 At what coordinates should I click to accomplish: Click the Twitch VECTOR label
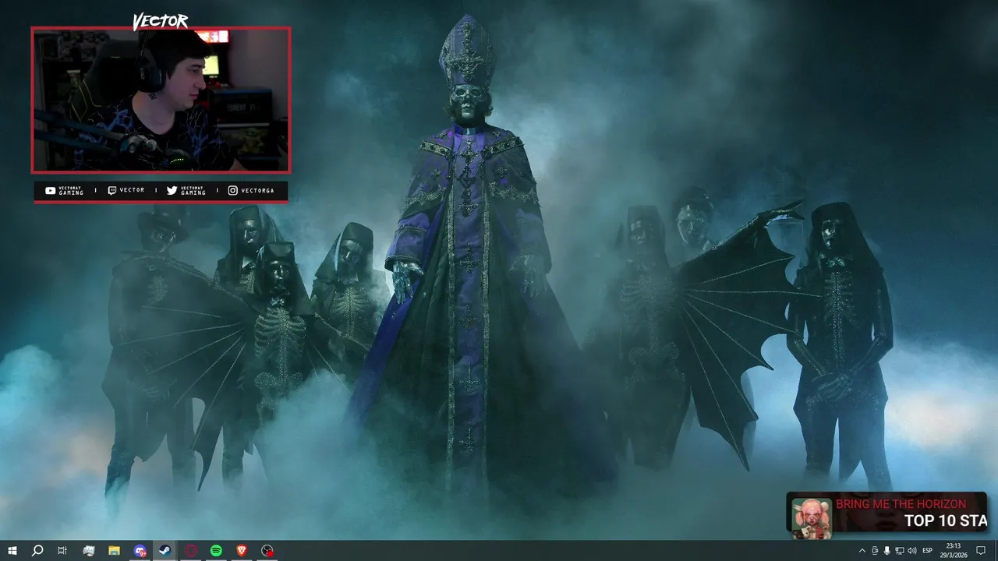(126, 191)
